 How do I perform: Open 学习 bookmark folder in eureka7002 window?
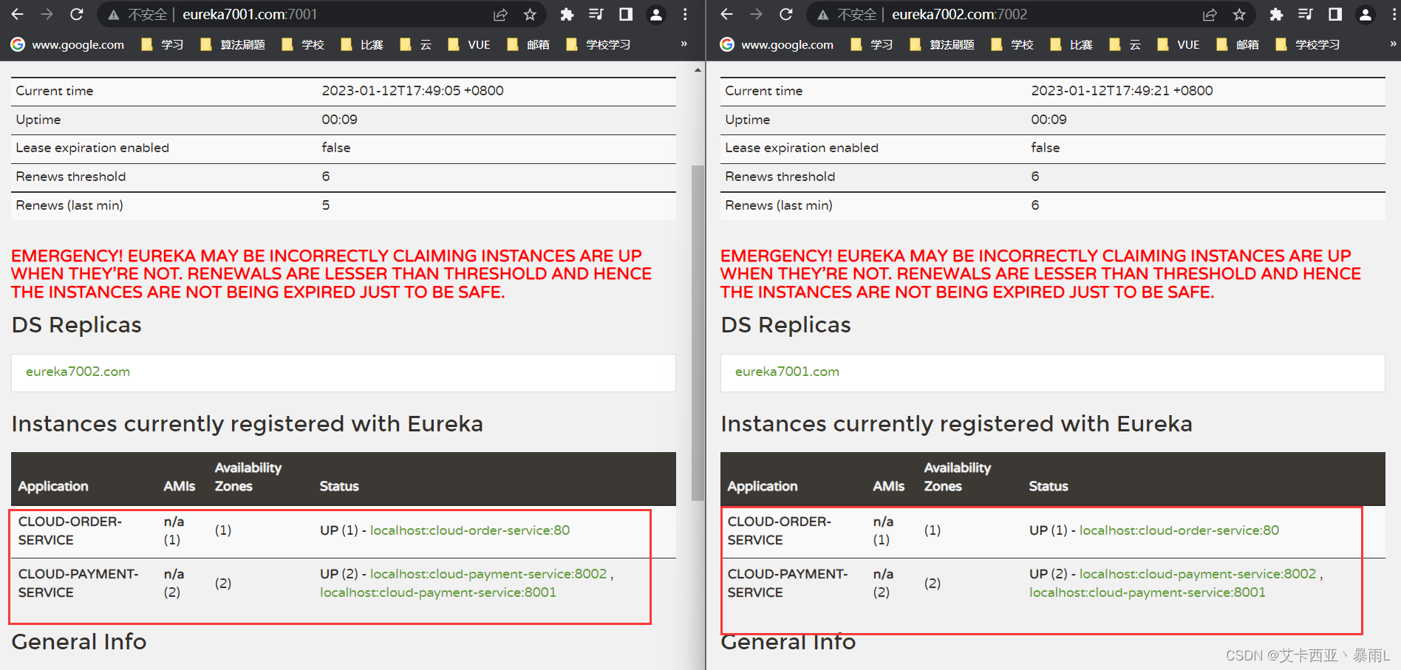(x=872, y=44)
